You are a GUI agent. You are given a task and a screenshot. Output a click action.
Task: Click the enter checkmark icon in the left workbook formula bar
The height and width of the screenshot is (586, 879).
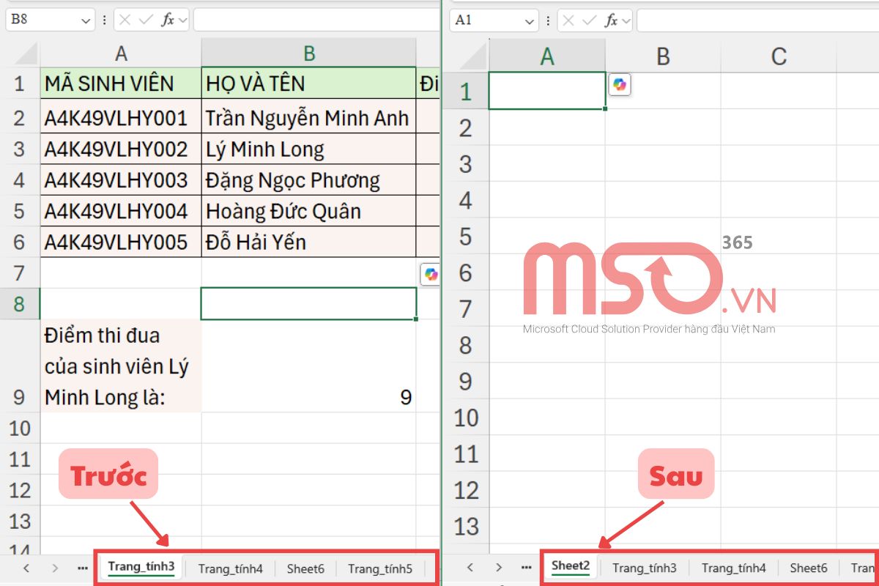[146, 20]
